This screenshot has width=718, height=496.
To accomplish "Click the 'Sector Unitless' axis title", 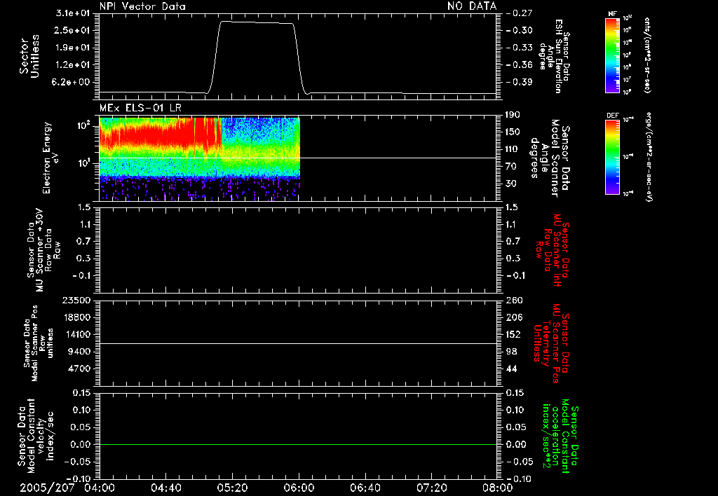I will [x=29, y=56].
